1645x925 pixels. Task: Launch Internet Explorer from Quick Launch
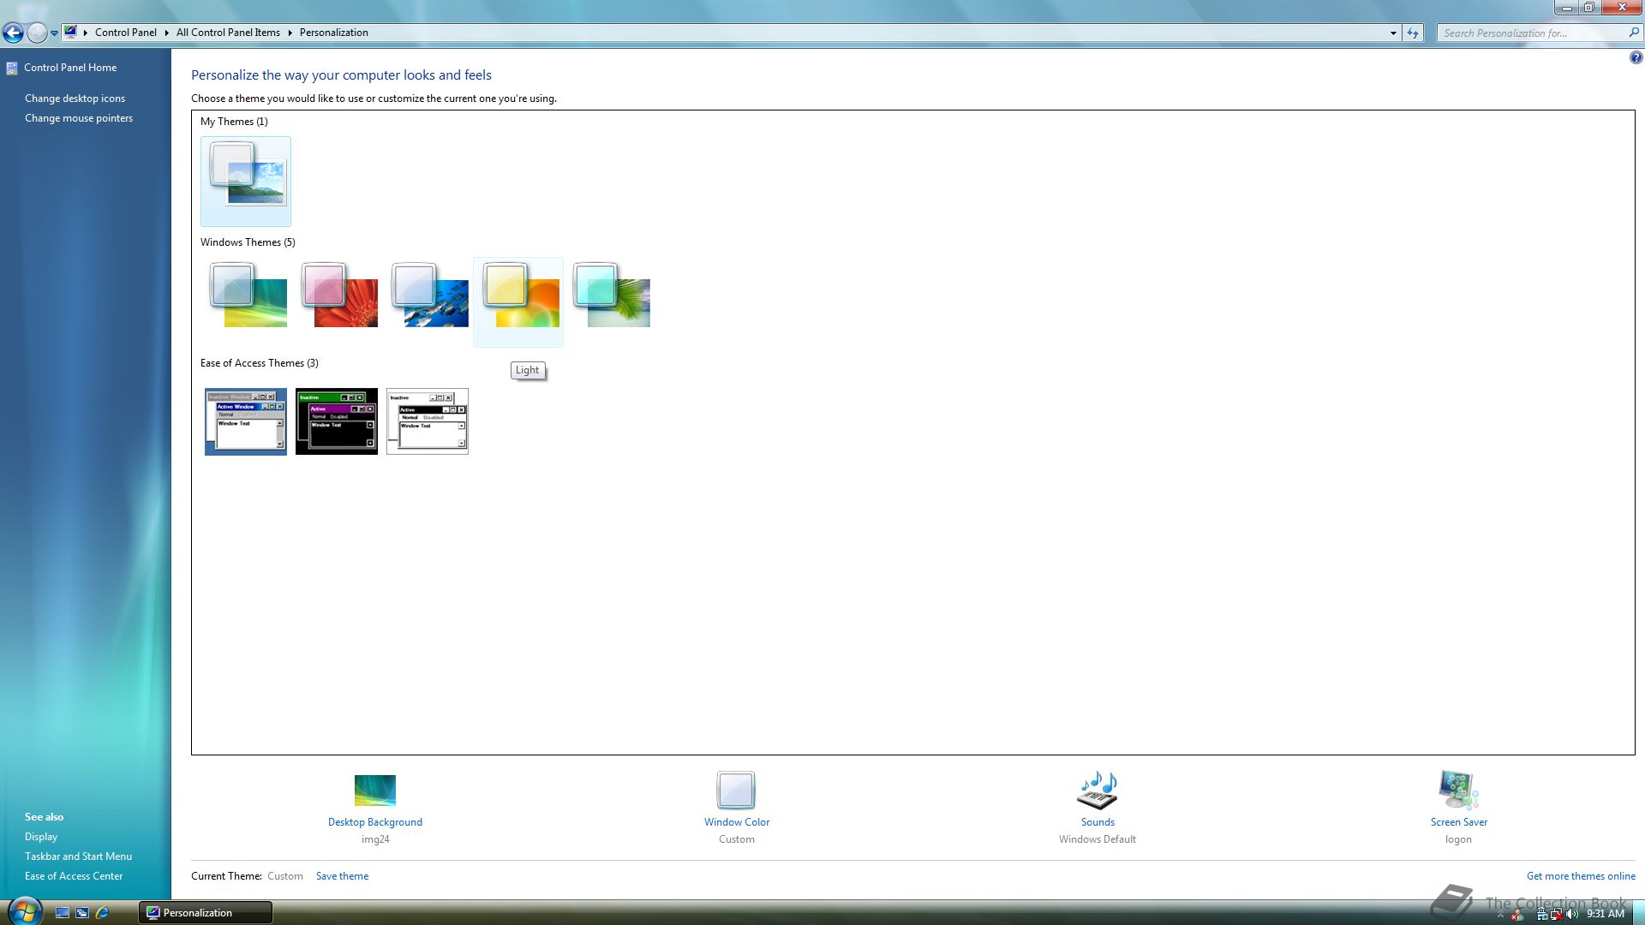[x=103, y=913]
